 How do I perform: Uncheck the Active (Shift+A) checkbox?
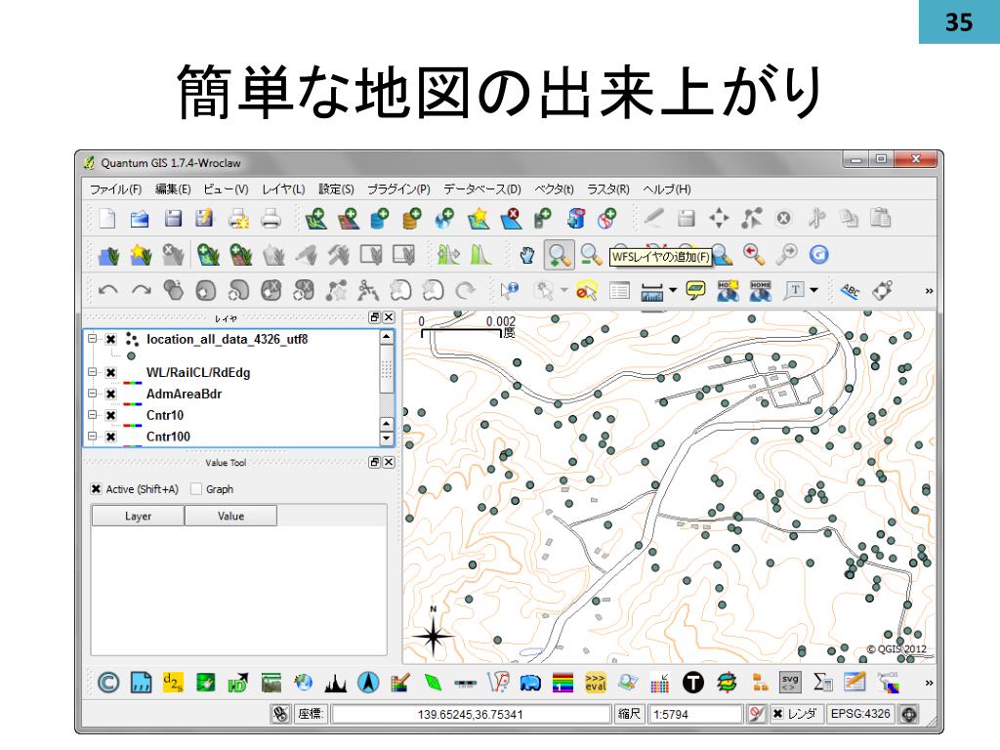coord(96,489)
